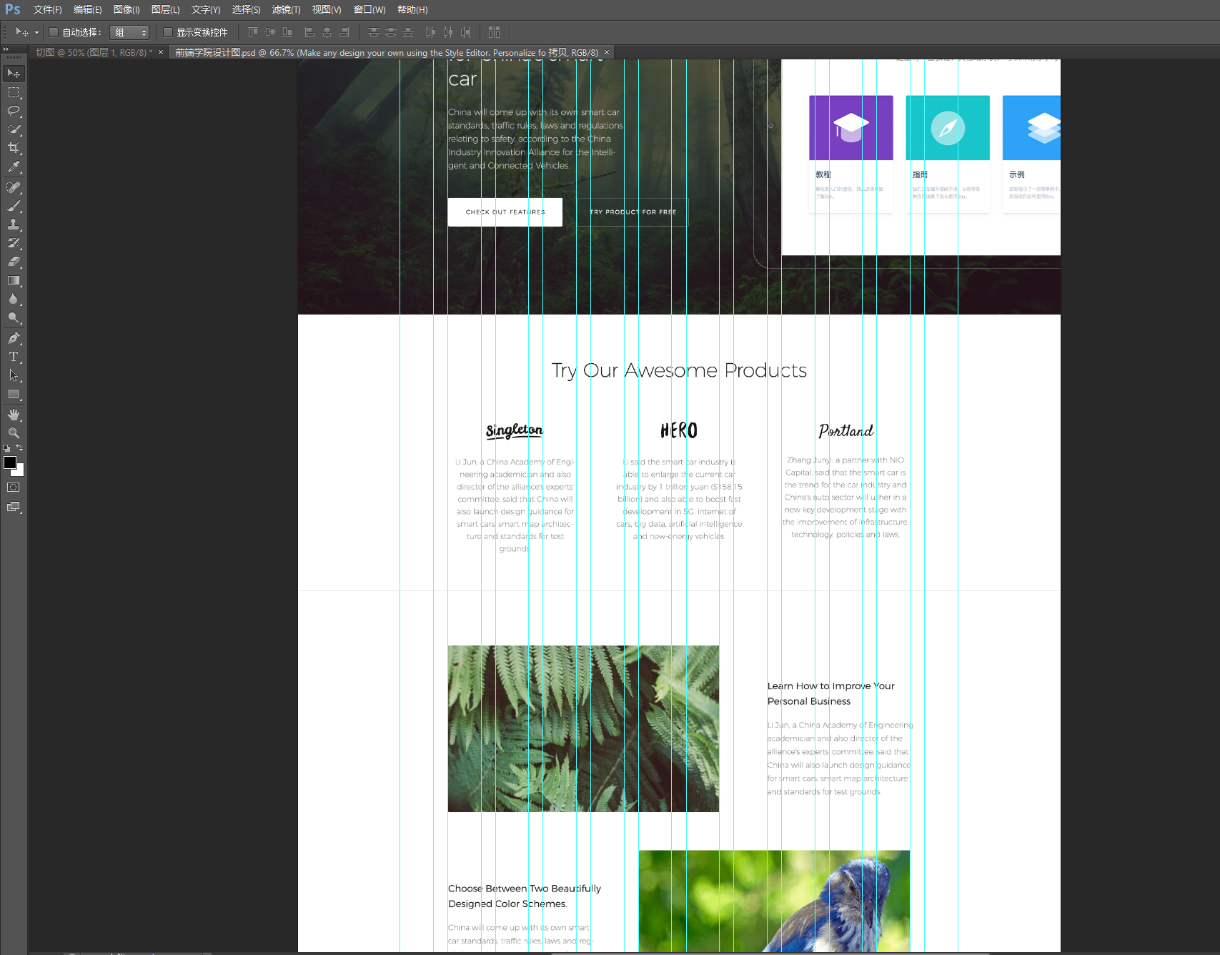Open the 窗口(W) menu
This screenshot has width=1220, height=955.
pyautogui.click(x=370, y=9)
